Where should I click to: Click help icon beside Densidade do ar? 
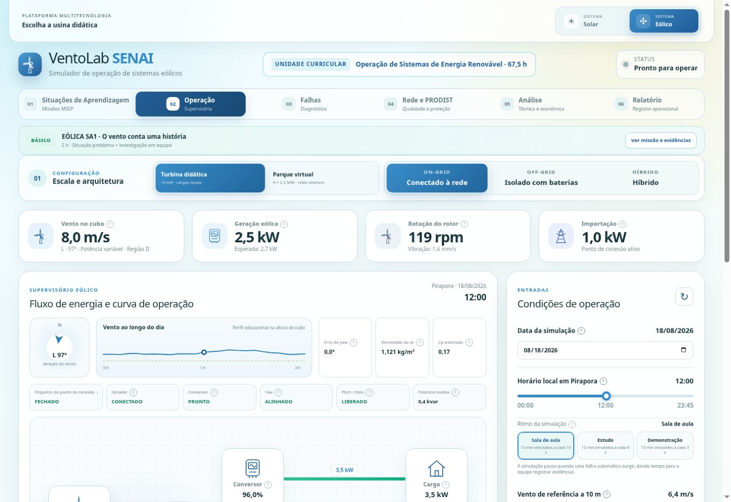(x=420, y=343)
